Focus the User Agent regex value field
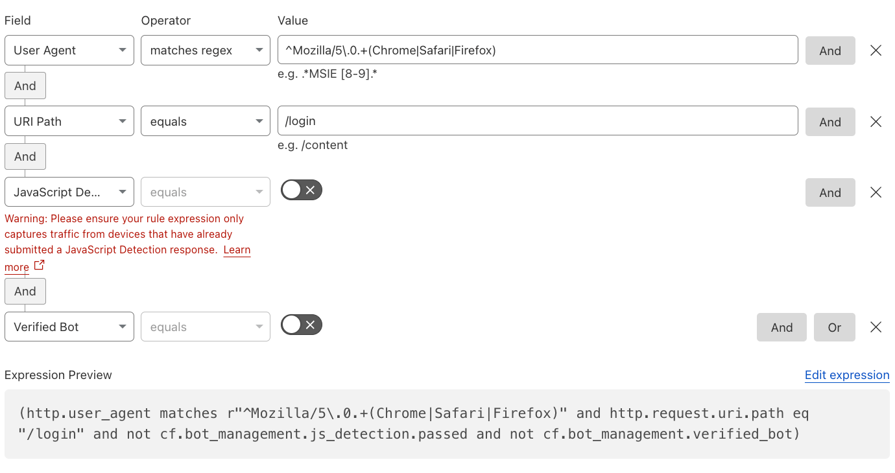The height and width of the screenshot is (473, 895). pyautogui.click(x=538, y=50)
